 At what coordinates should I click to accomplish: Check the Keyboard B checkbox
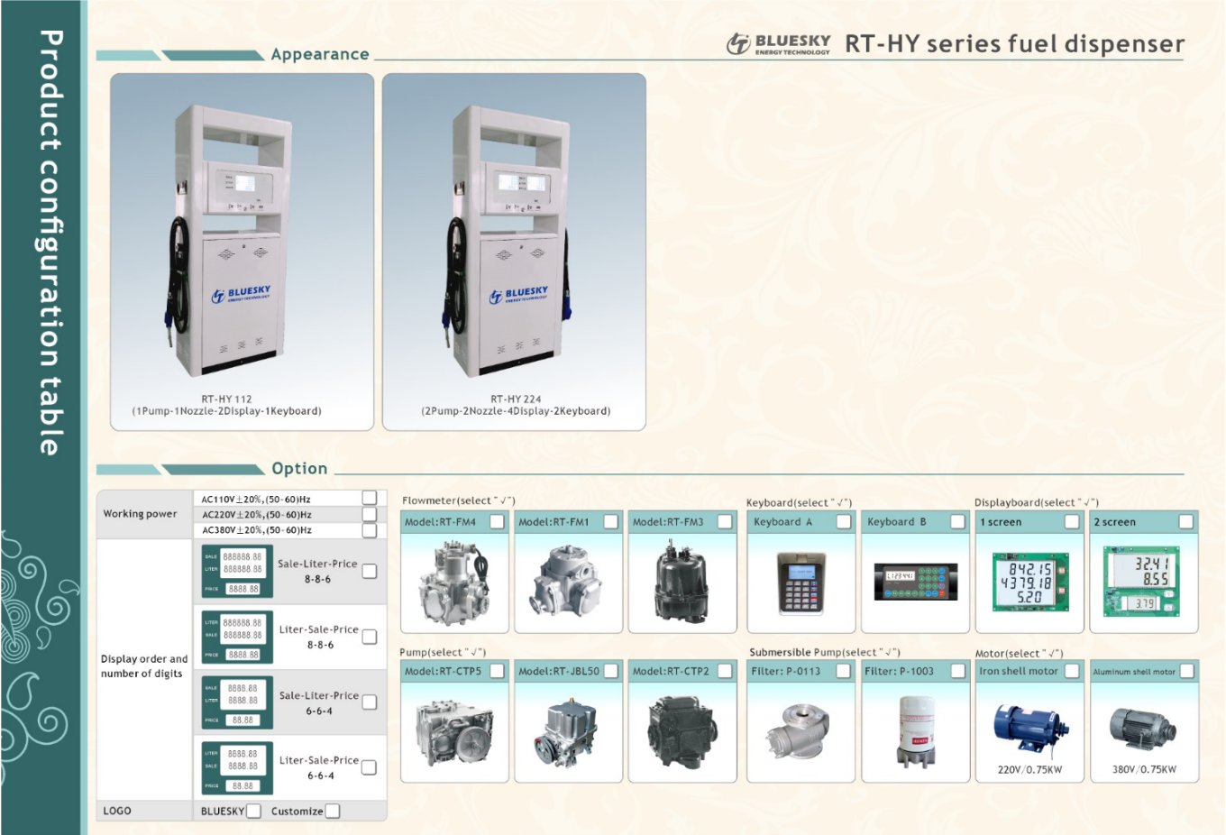pos(958,521)
